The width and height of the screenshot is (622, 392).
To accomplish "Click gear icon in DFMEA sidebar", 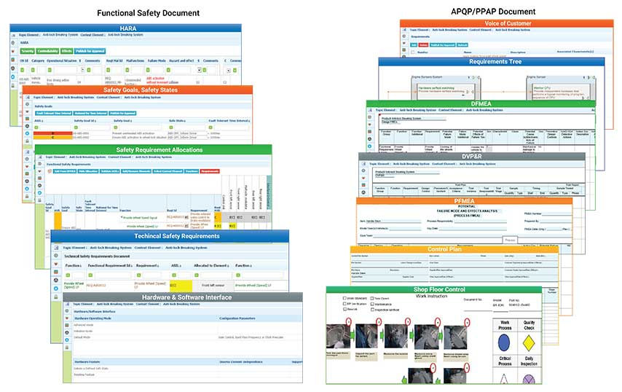I will pos(370,117).
